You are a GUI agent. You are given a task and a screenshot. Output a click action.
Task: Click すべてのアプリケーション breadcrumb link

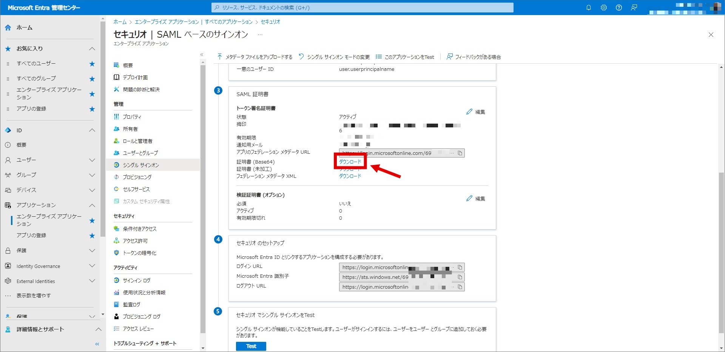coord(229,22)
